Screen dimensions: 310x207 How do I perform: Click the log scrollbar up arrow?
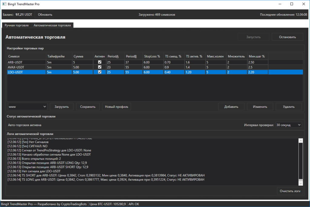(x=301, y=140)
